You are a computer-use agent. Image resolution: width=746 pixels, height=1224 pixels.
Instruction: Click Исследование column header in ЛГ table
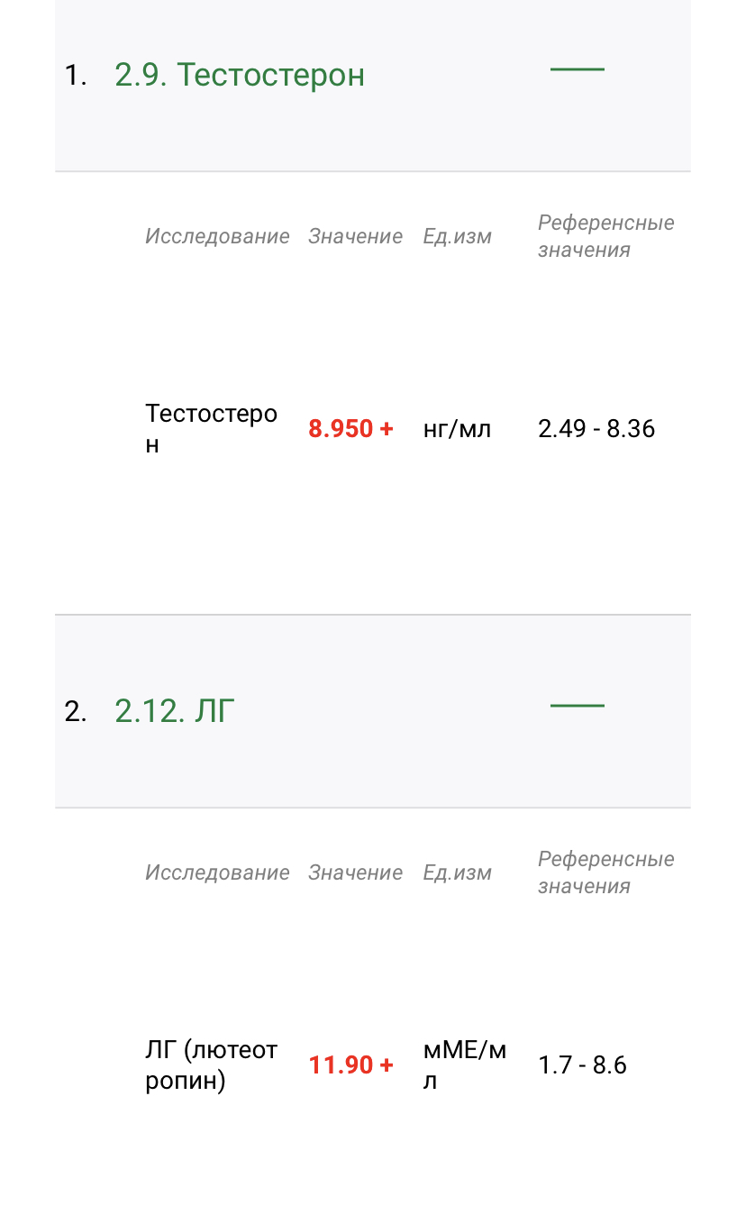[x=217, y=872]
